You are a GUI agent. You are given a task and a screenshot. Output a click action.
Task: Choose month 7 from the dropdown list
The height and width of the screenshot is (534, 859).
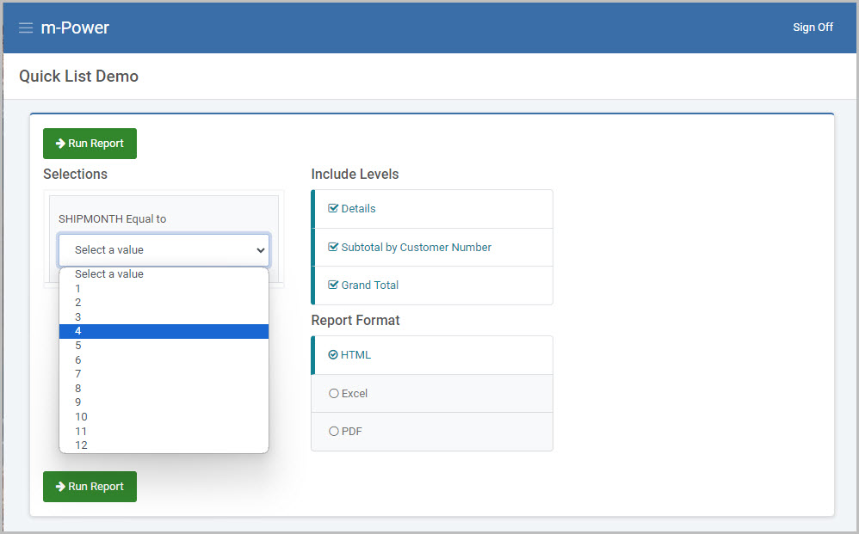pos(164,374)
